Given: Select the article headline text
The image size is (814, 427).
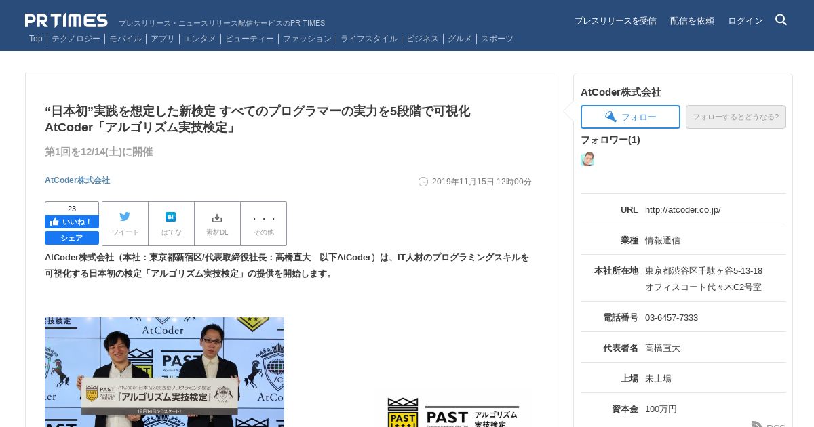Looking at the screenshot, I should [x=258, y=119].
